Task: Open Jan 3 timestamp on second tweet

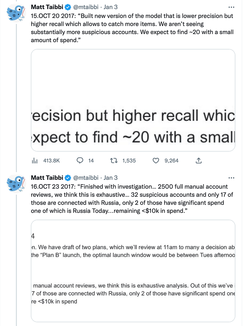Action: [111, 178]
